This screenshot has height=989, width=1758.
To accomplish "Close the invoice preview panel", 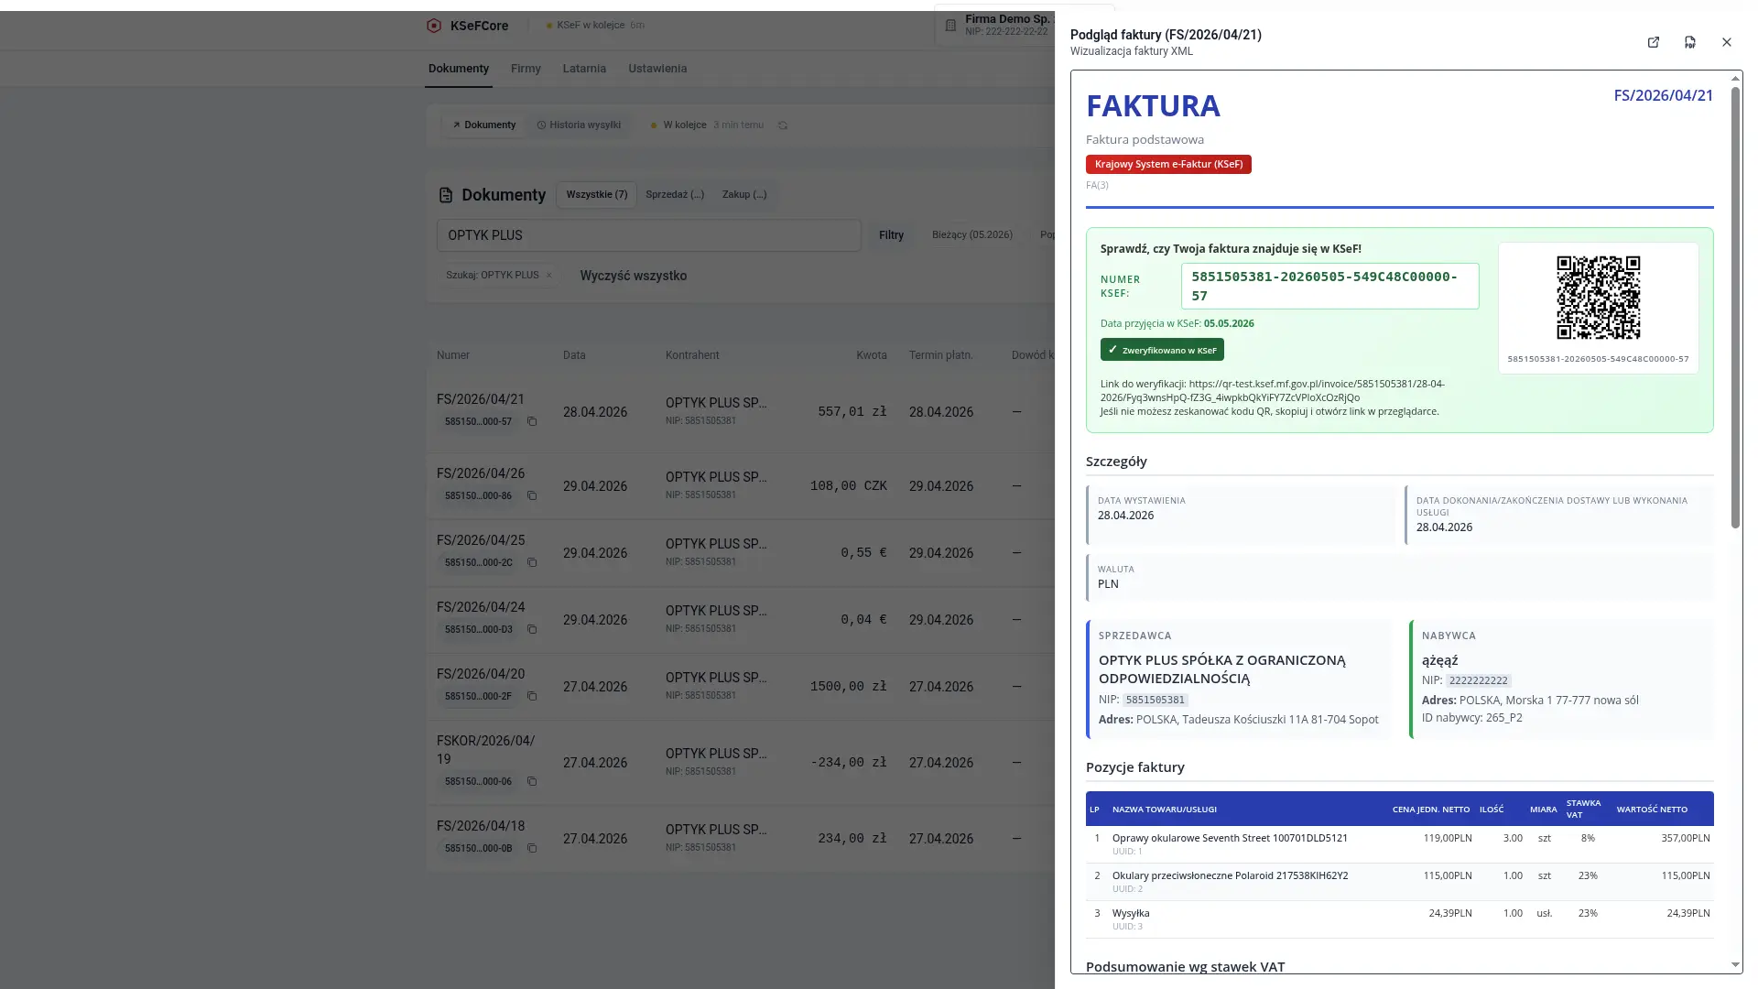I will 1727,42.
